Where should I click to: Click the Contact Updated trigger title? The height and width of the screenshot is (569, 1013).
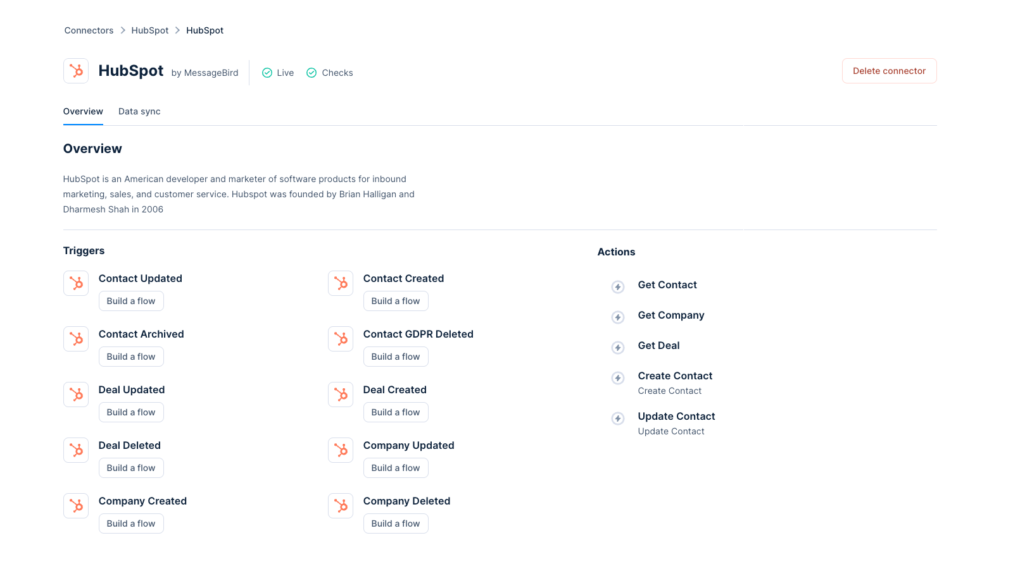pyautogui.click(x=141, y=279)
